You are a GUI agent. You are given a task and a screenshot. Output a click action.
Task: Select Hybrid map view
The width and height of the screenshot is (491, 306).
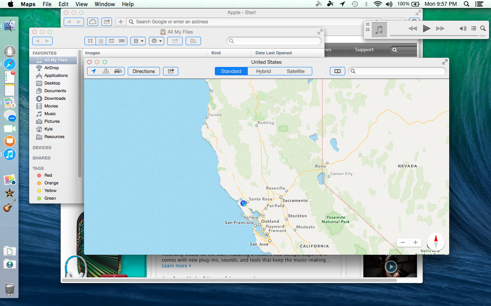tap(264, 71)
